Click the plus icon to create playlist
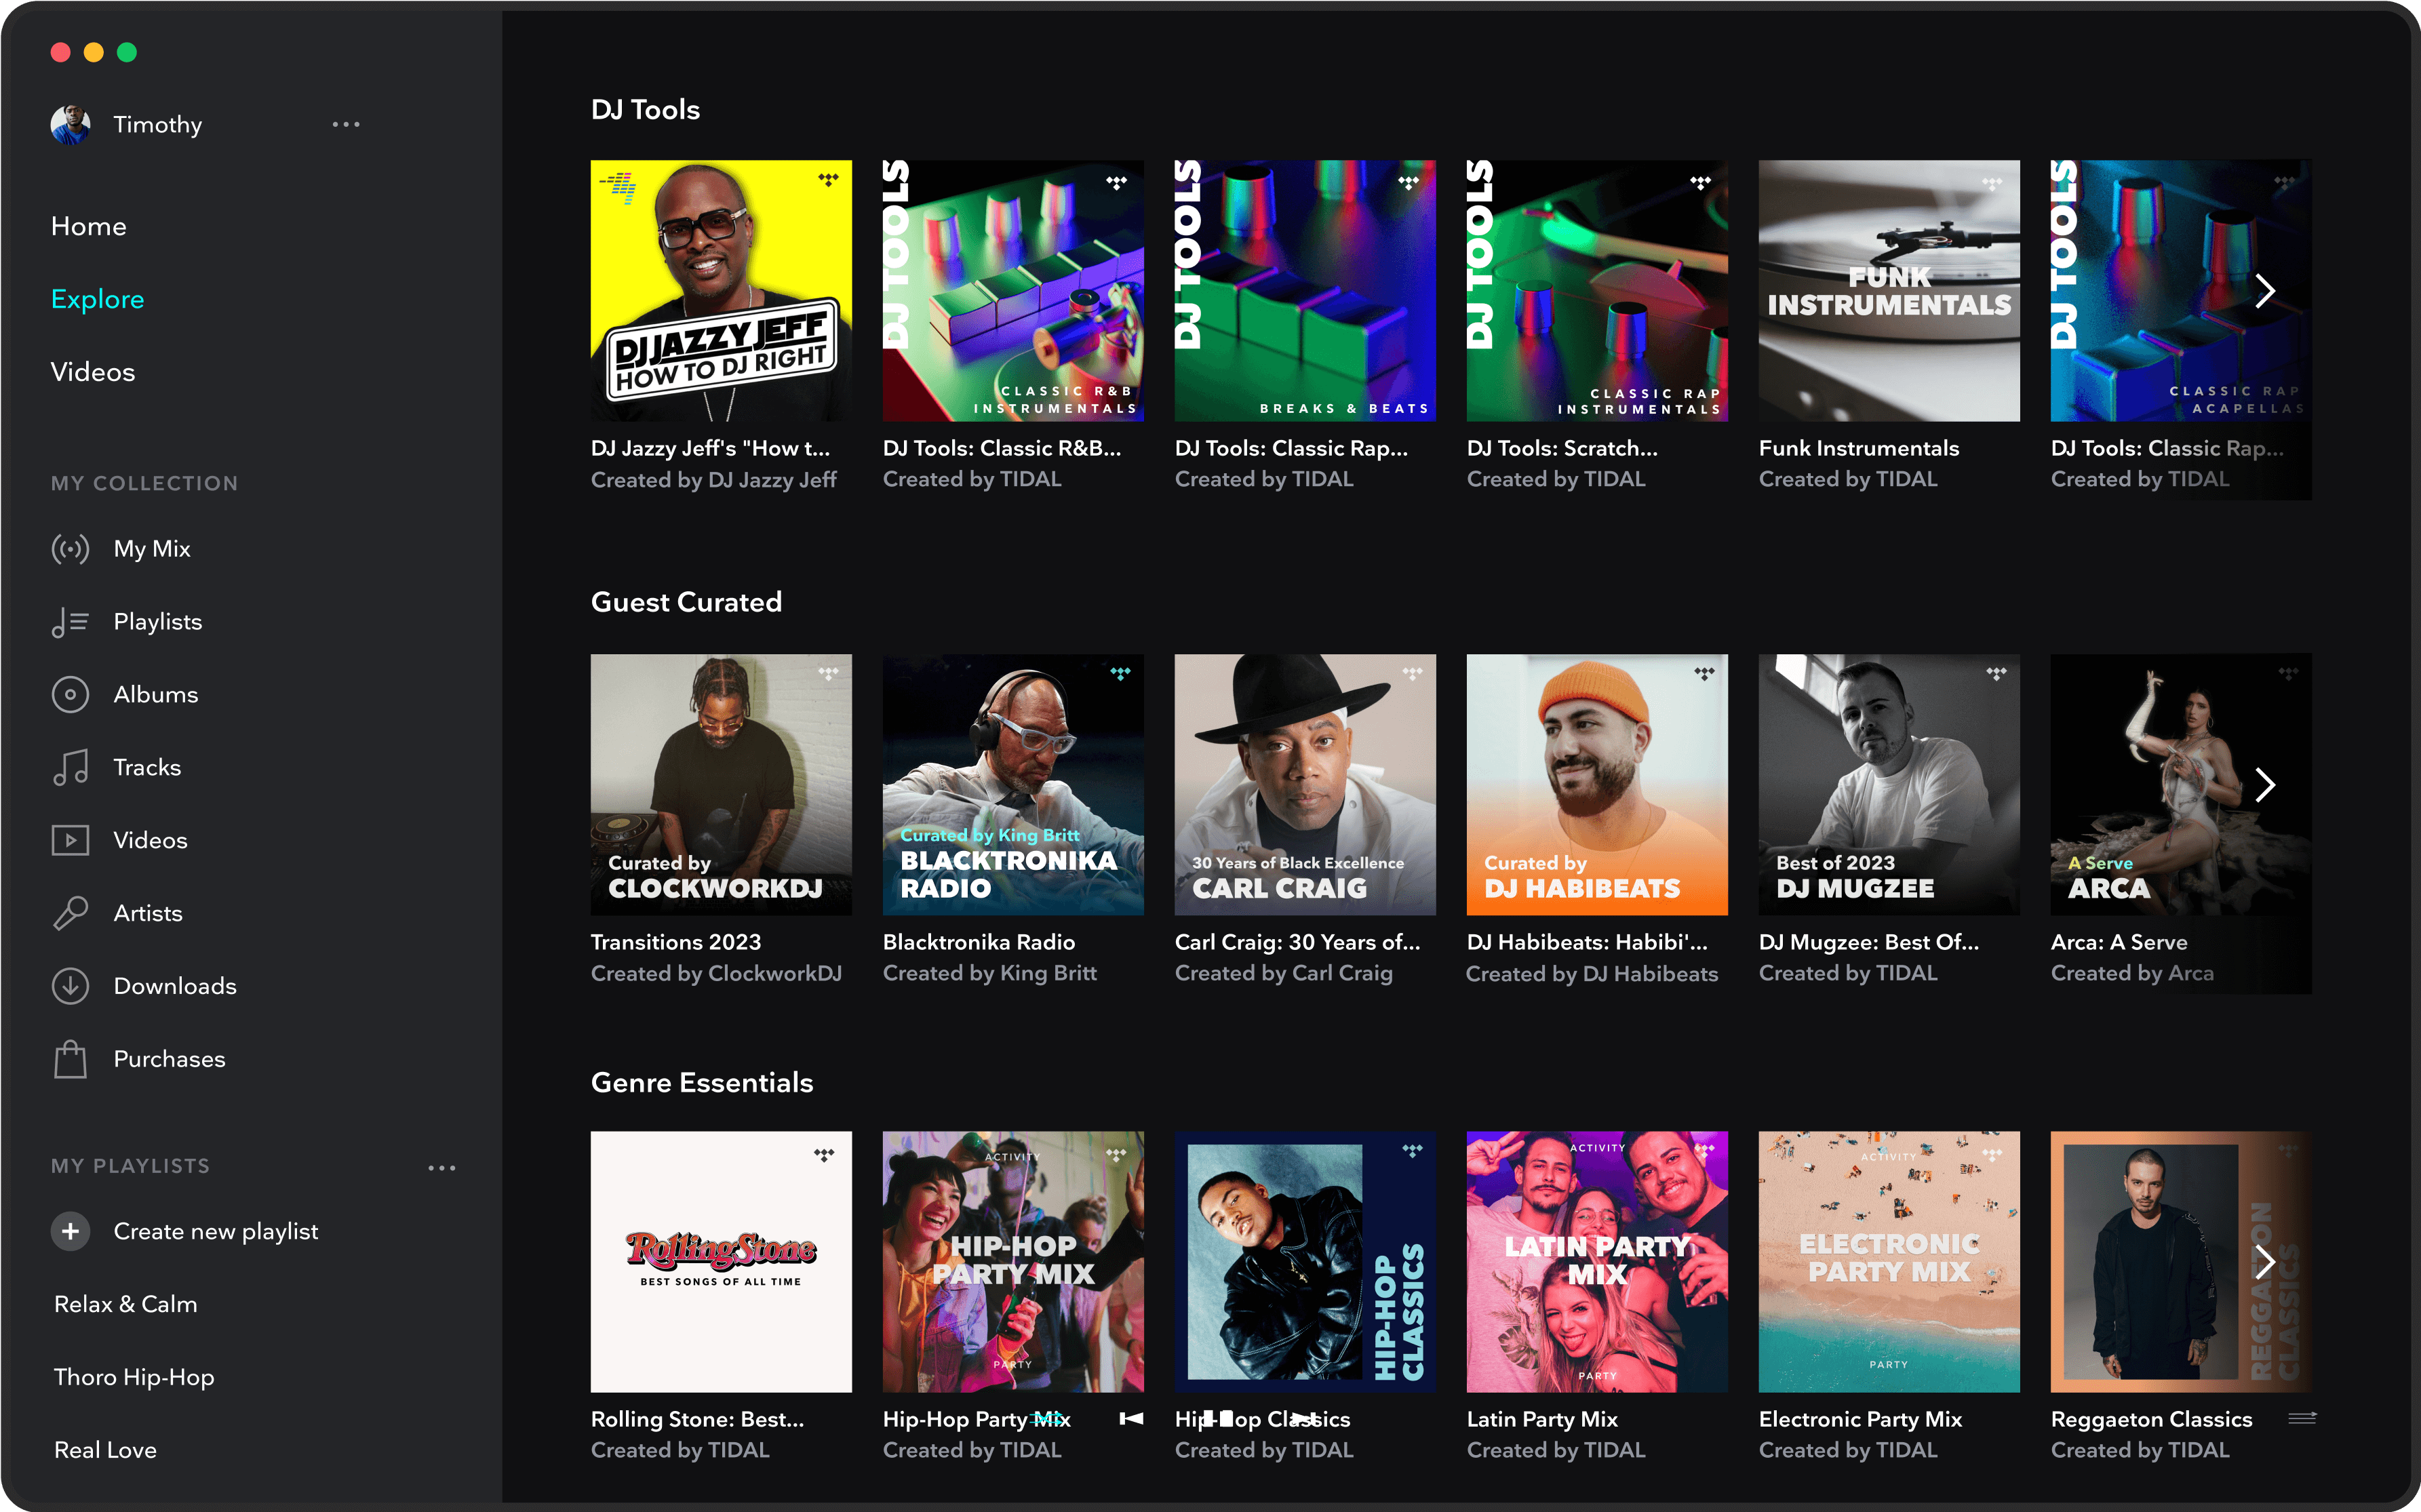Screen dimensions: 2421x1512 70,1231
